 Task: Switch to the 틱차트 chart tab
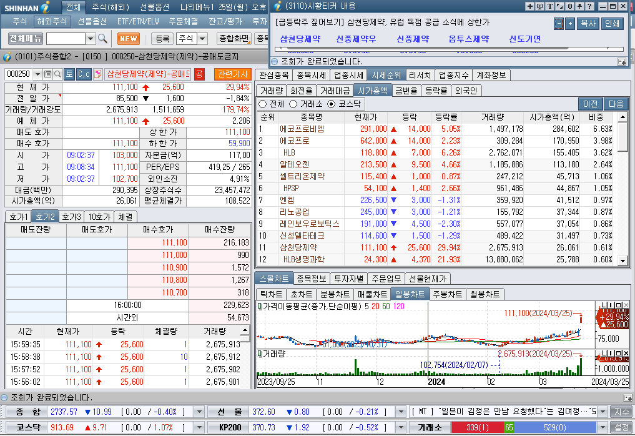[x=272, y=294]
